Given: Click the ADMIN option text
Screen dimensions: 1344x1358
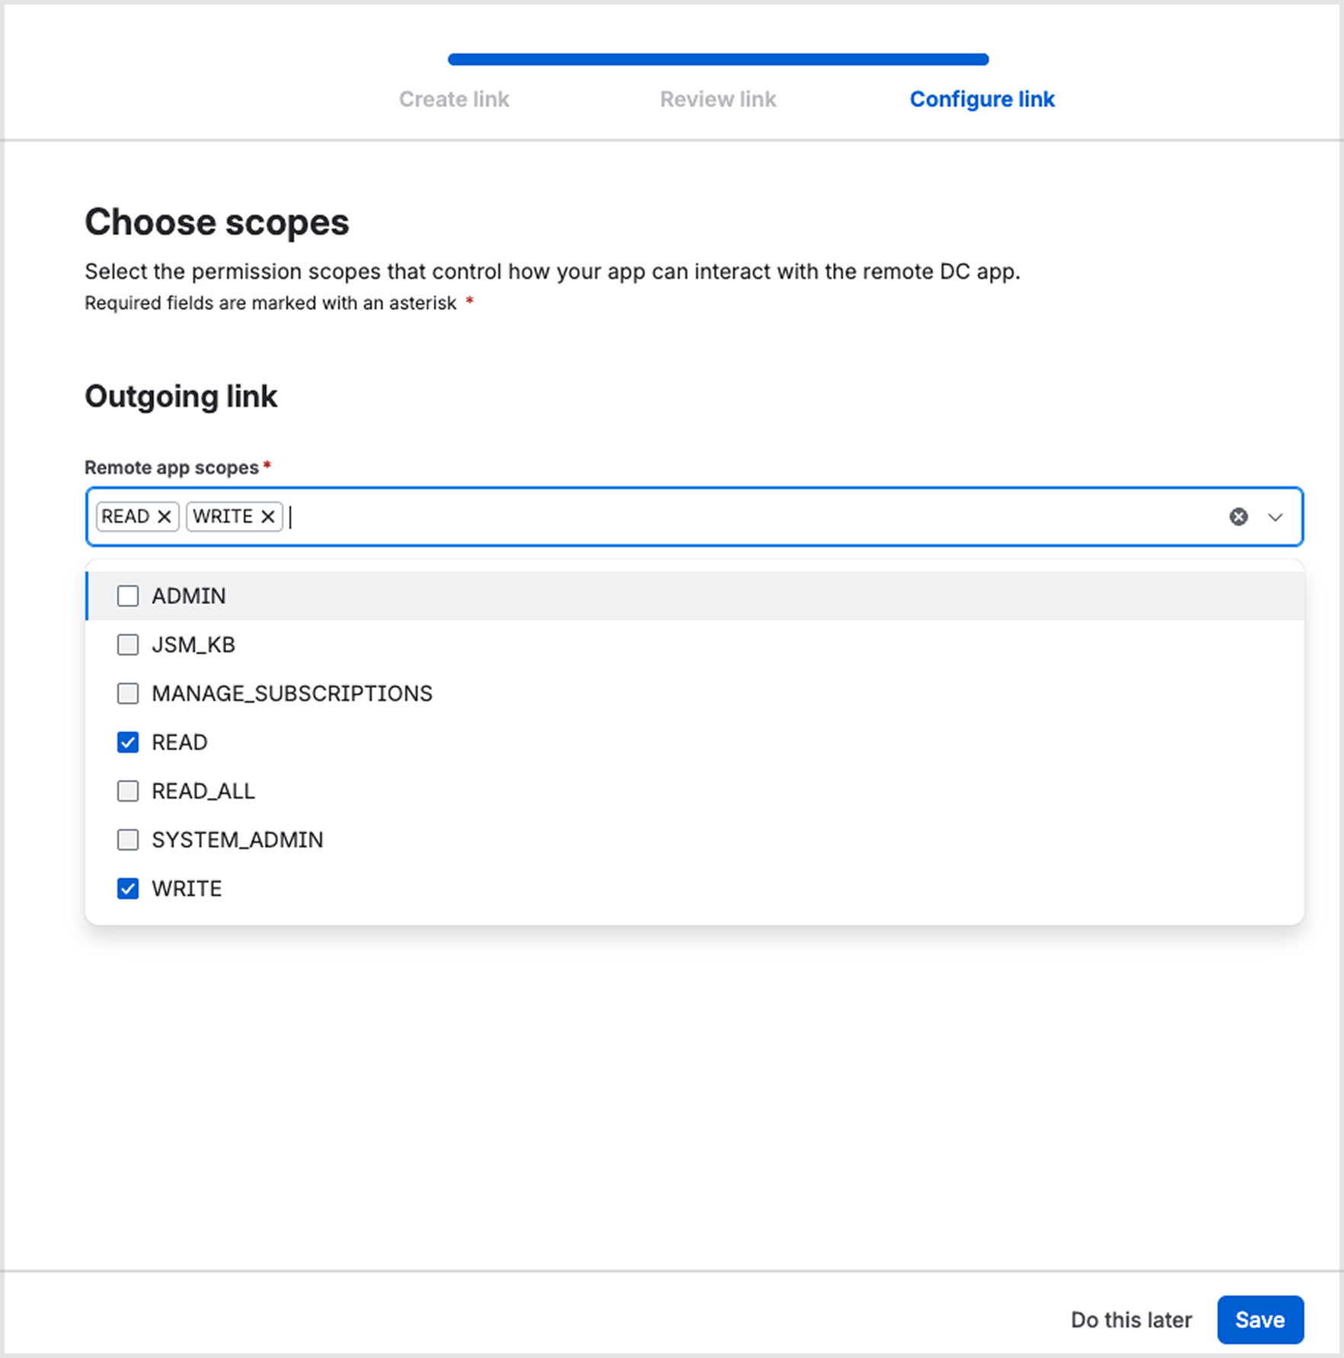Looking at the screenshot, I should [188, 596].
